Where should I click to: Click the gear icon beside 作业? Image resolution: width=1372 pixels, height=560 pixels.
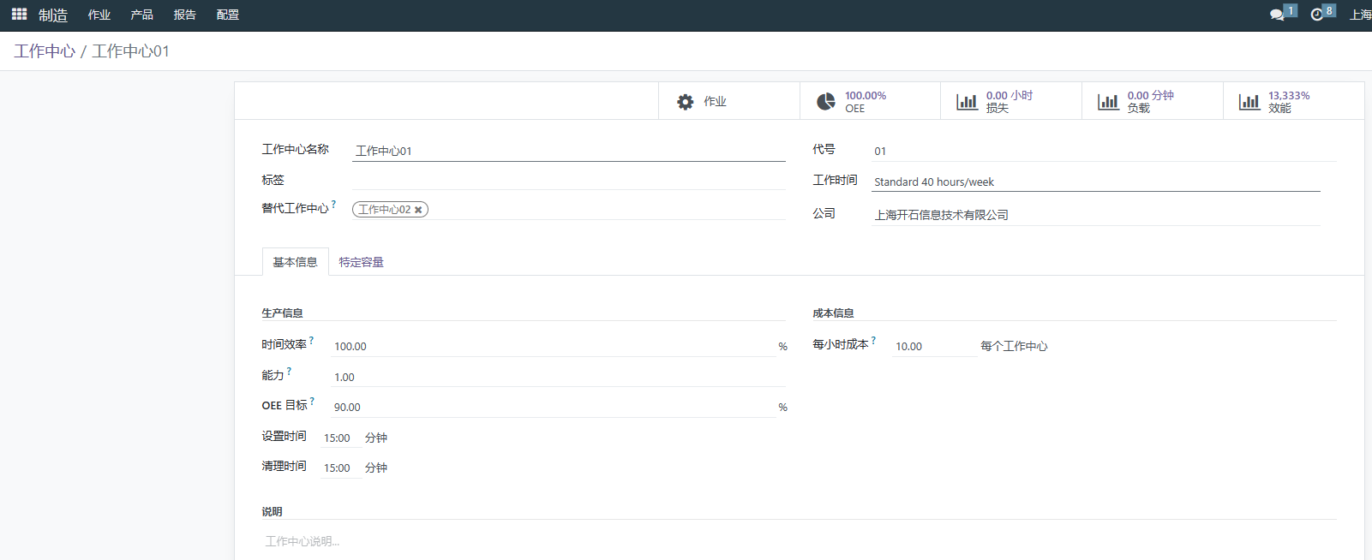[x=686, y=102]
